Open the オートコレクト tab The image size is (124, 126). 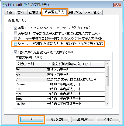click(93, 12)
